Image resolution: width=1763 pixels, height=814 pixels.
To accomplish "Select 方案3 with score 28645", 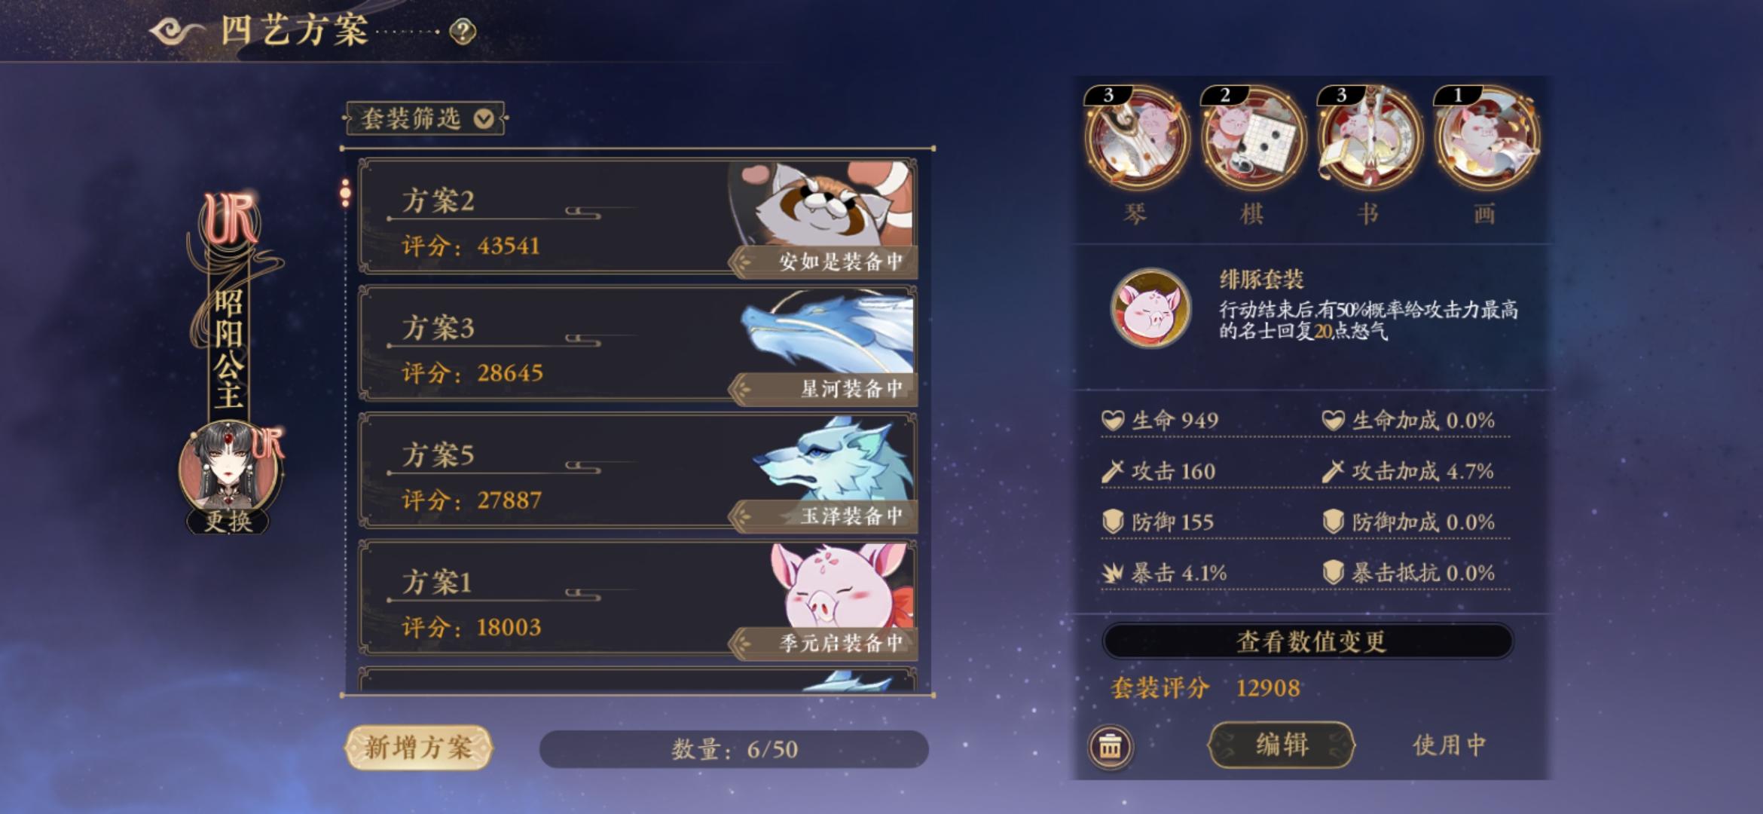I will 637,344.
